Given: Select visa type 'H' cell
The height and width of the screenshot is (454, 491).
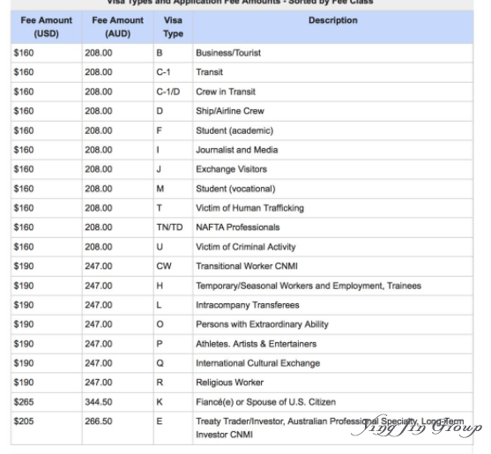Looking at the screenshot, I should tap(173, 286).
